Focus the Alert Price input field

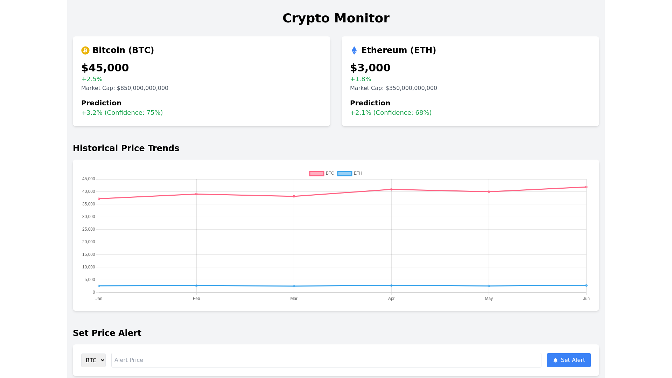[326, 360]
